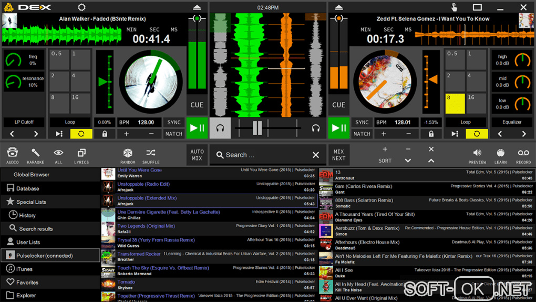
Task: Eject track from right deck
Action: [338, 7]
